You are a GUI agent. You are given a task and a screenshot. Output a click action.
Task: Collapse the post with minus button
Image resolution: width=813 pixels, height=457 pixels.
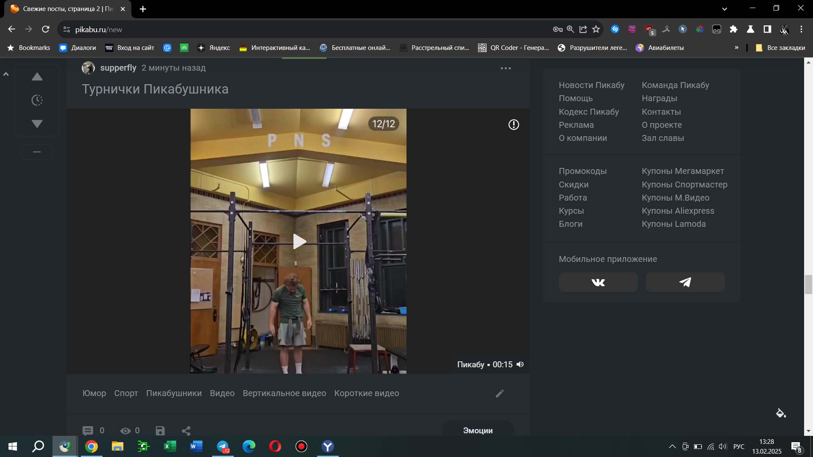tap(37, 152)
